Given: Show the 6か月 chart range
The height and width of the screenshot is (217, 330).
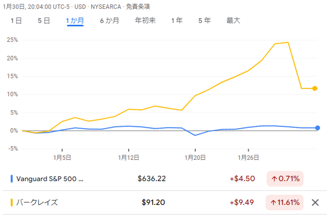Looking at the screenshot, I should 109,21.
